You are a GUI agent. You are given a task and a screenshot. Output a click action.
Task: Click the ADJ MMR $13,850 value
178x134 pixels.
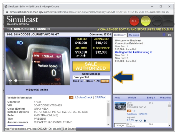(x=81, y=52)
